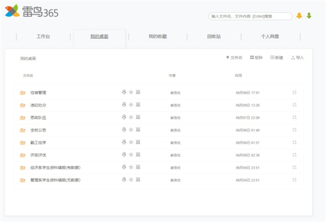Switch to the 工作台 tab
326x222 pixels.
[x=45, y=37]
